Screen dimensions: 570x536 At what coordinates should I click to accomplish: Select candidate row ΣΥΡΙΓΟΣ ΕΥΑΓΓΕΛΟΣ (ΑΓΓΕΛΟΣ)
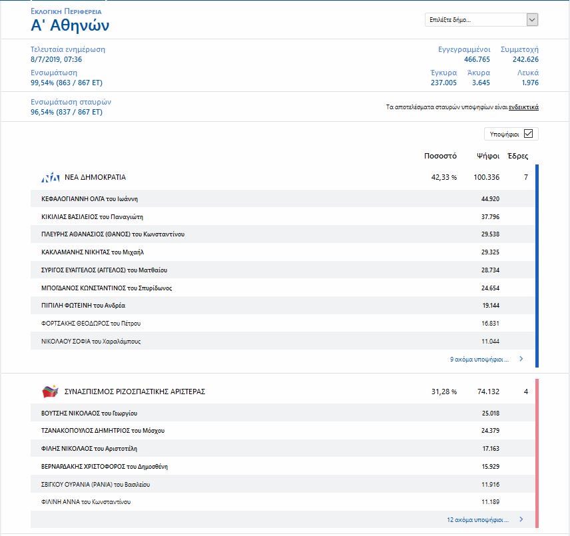(x=283, y=270)
